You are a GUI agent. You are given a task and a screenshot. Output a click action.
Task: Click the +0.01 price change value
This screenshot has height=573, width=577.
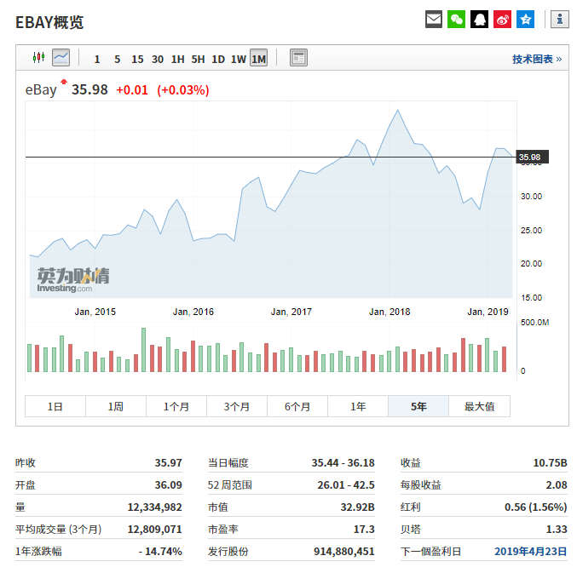132,90
